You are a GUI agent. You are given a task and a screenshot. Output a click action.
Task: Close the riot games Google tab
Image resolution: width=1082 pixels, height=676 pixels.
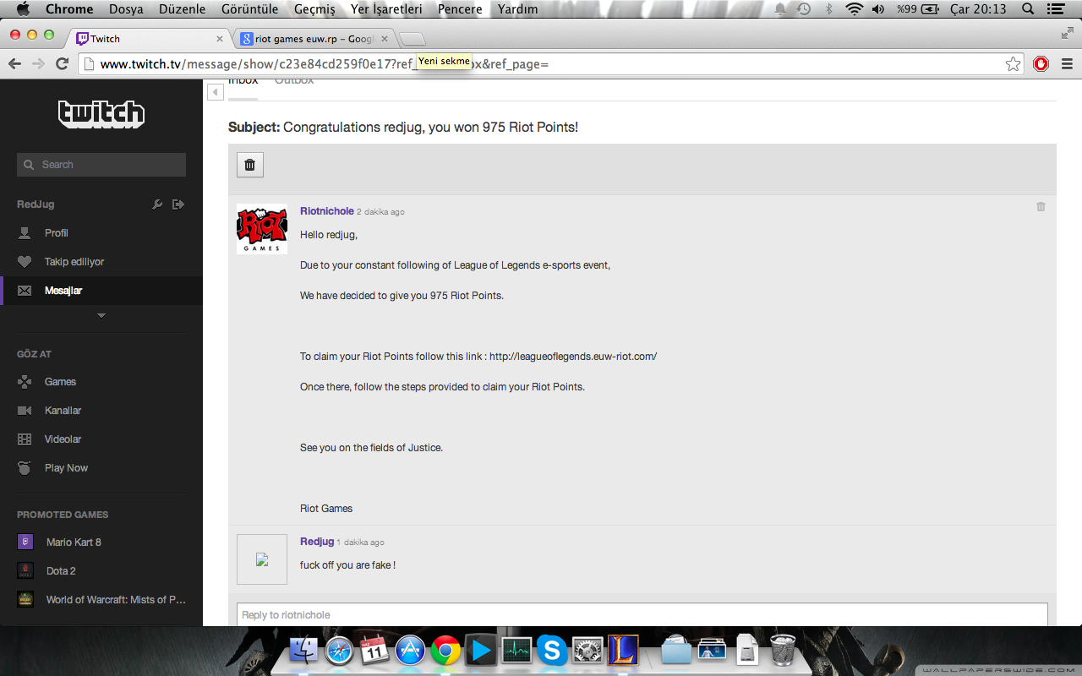tap(384, 39)
